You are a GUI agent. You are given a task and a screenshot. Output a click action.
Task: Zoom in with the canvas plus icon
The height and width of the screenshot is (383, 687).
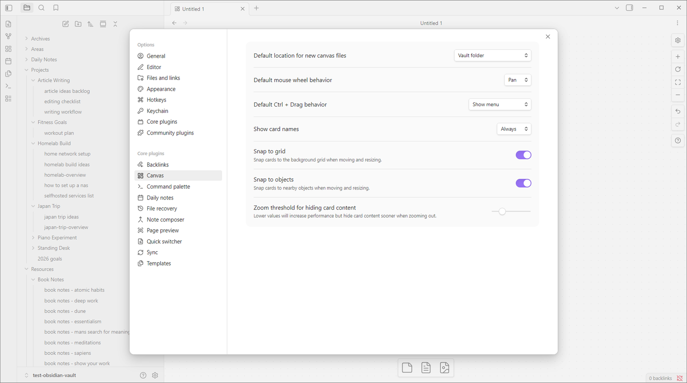(x=678, y=56)
